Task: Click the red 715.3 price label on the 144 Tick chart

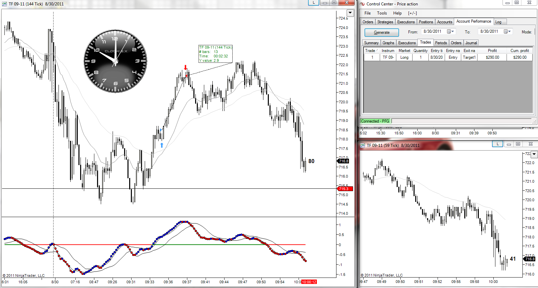Action: pyautogui.click(x=345, y=189)
